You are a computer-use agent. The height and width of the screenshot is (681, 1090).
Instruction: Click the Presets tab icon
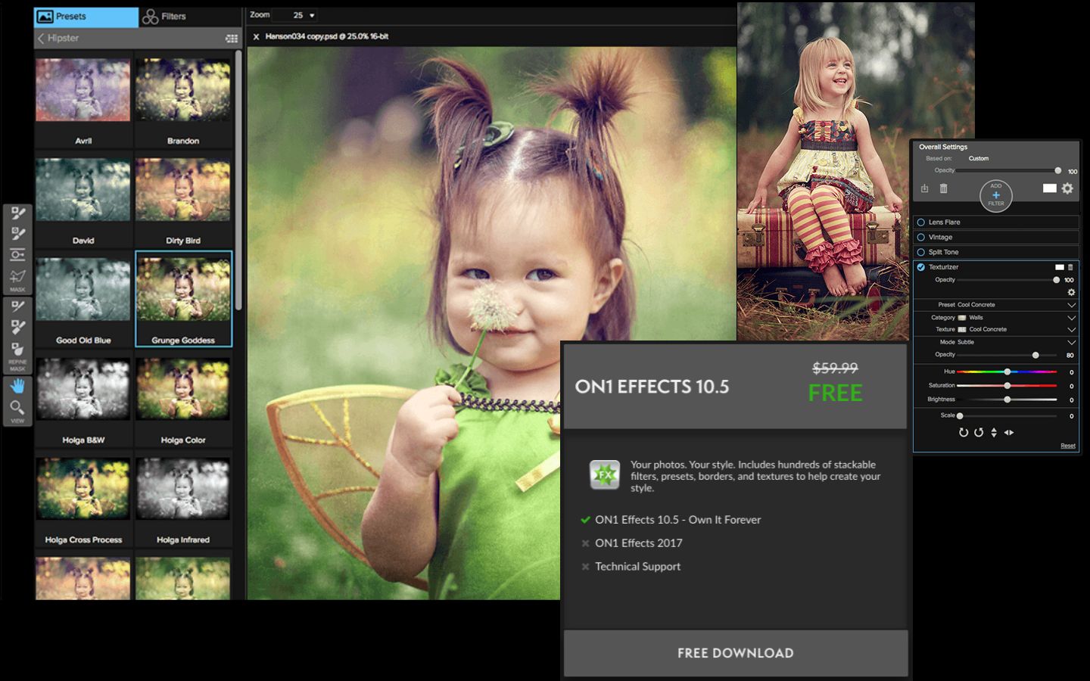[x=45, y=17]
